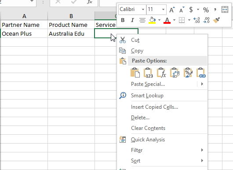The height and width of the screenshot is (170, 233).
Task: Expand the Sort submenu arrow
Action: coord(202,160)
